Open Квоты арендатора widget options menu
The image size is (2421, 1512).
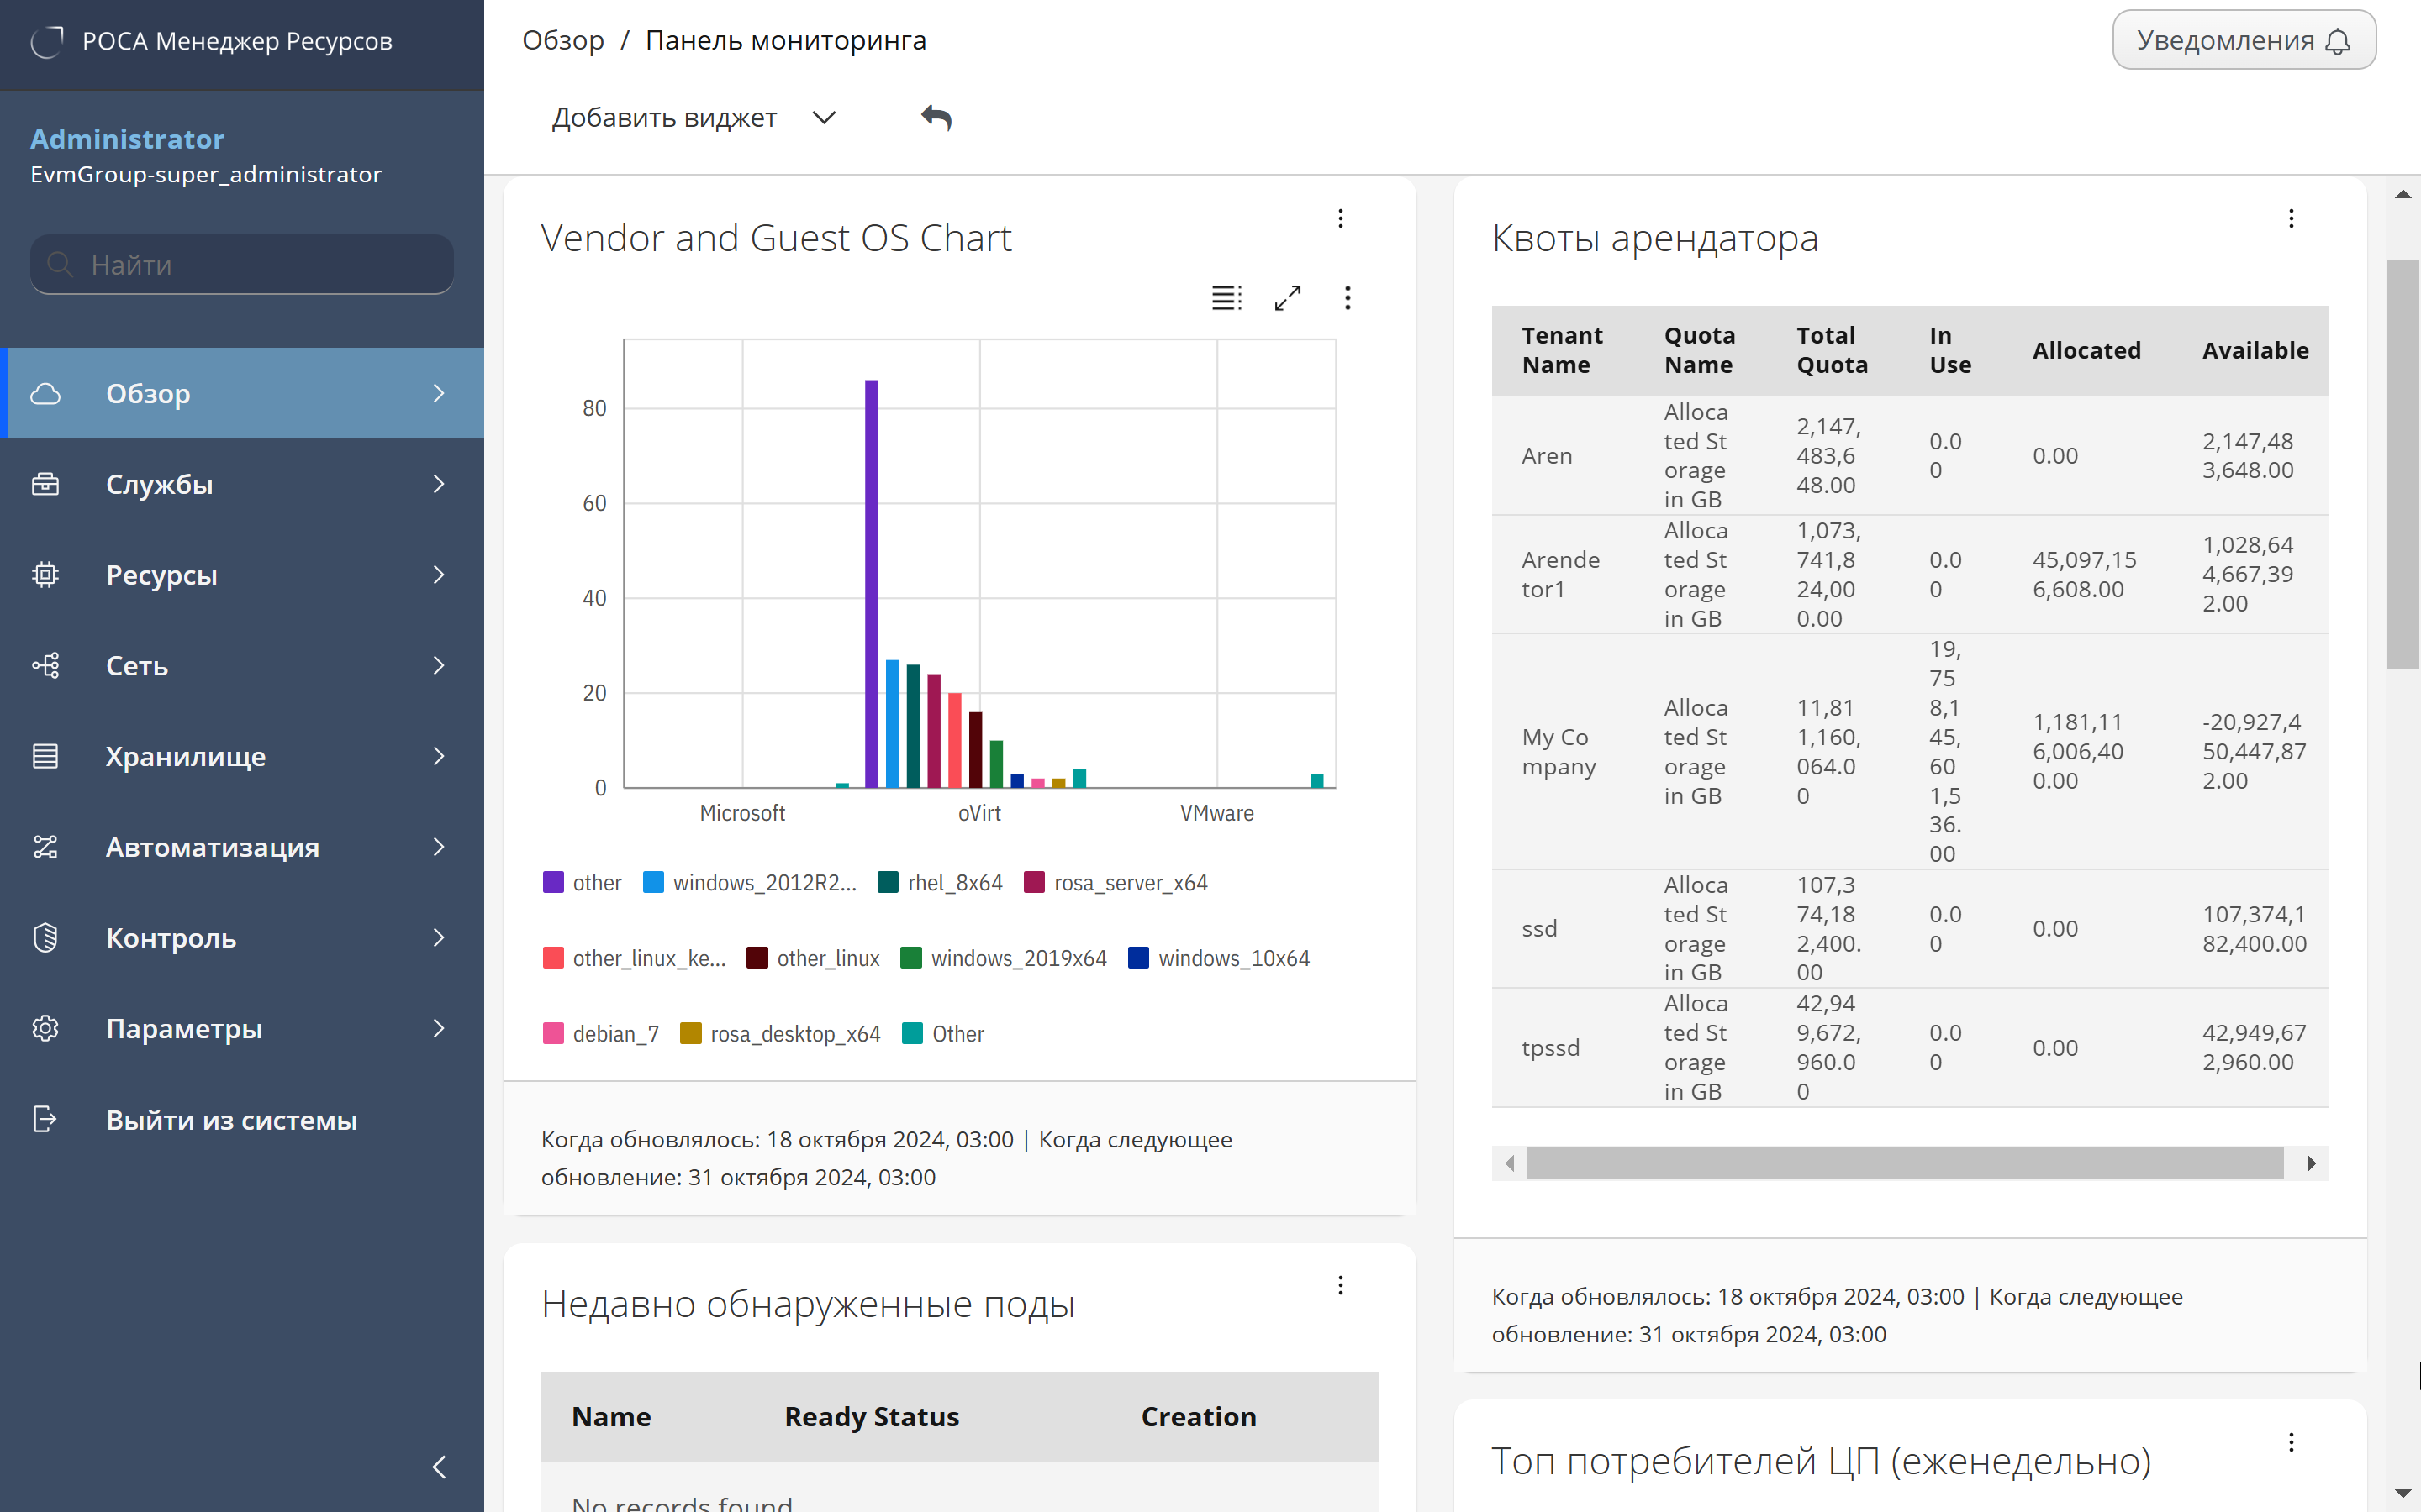click(x=2290, y=218)
